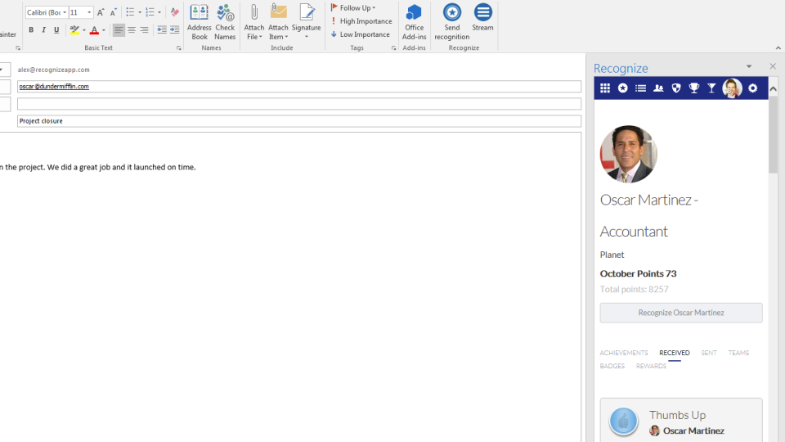The width and height of the screenshot is (785, 442).
Task: Increase font size with grow font icon
Action: (x=100, y=12)
